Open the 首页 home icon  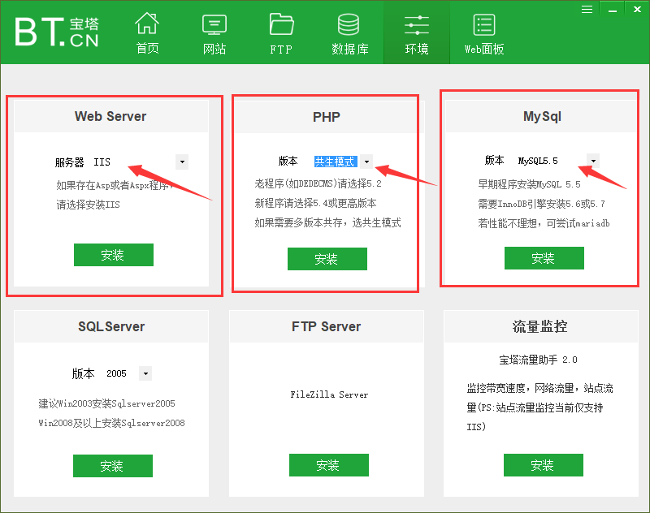(x=147, y=24)
